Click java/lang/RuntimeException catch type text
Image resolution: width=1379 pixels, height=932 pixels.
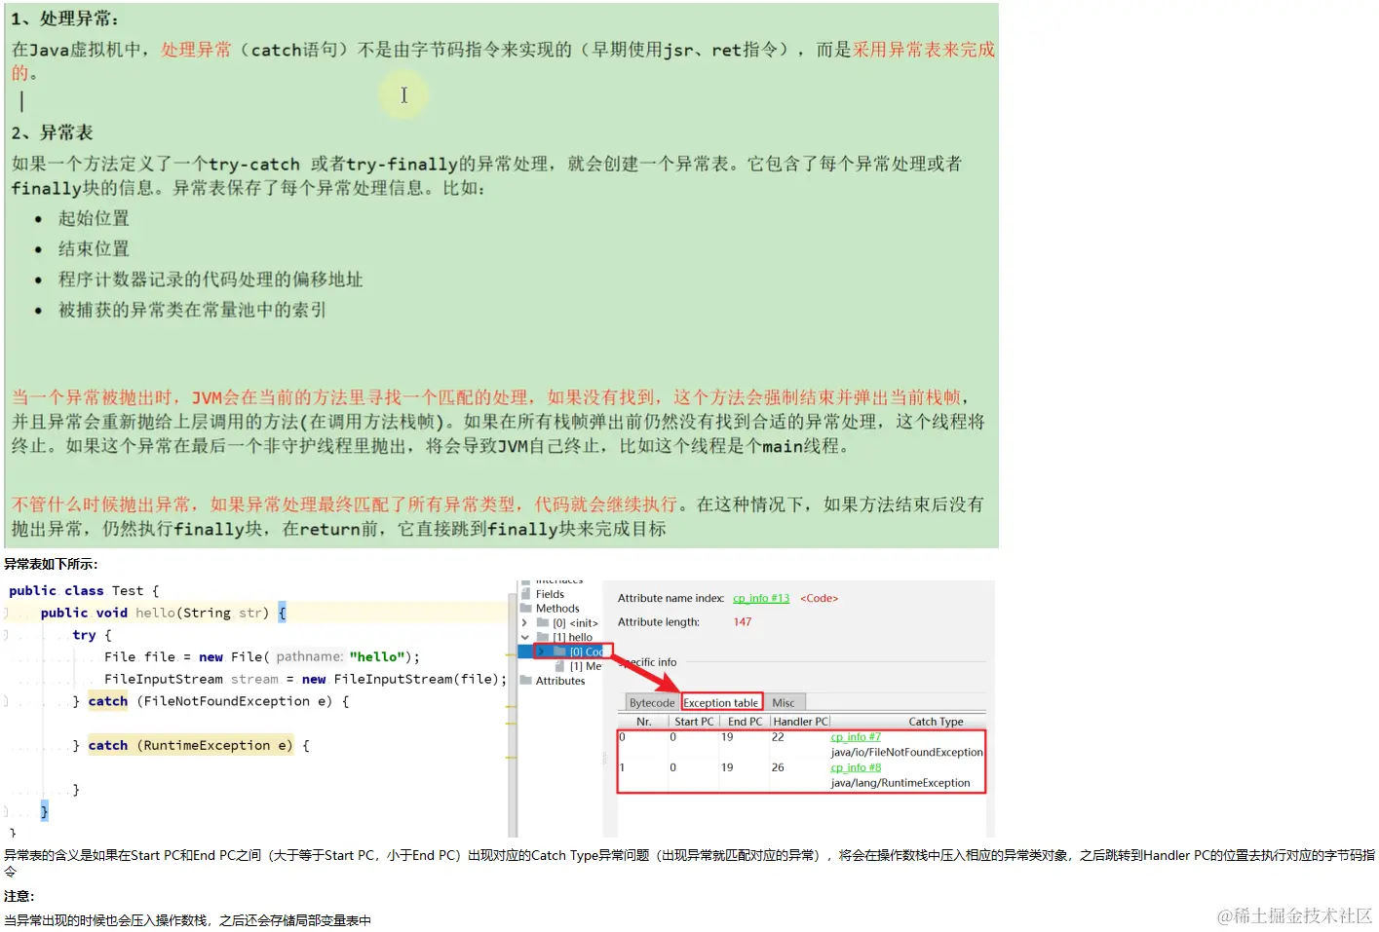click(x=900, y=783)
